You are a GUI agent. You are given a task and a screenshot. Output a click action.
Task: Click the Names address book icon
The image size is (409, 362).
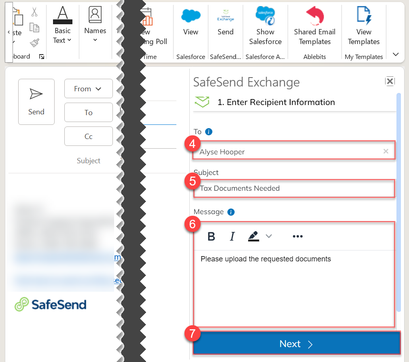(x=95, y=15)
